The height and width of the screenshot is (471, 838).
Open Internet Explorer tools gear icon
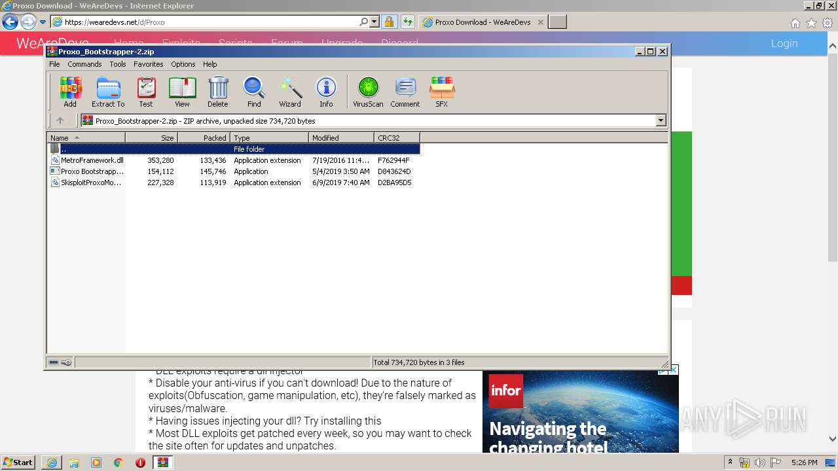point(828,23)
